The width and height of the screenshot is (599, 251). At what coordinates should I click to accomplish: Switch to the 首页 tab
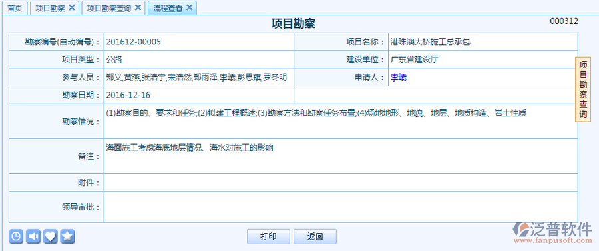click(15, 8)
